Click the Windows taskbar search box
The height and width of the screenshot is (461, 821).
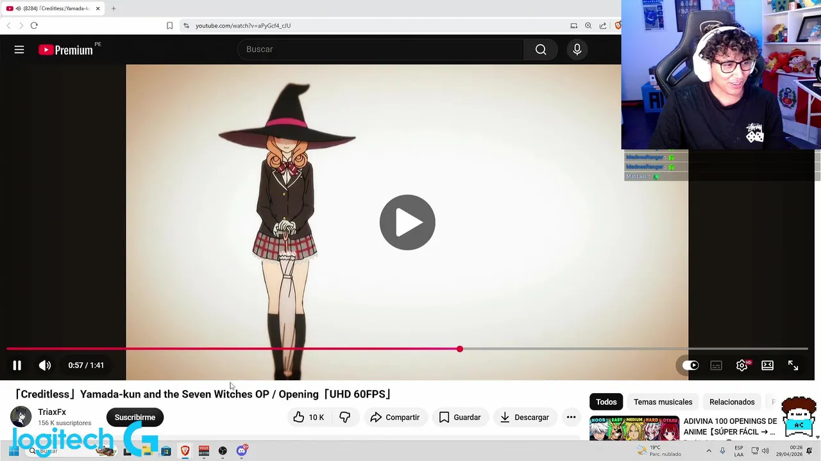[71, 451]
